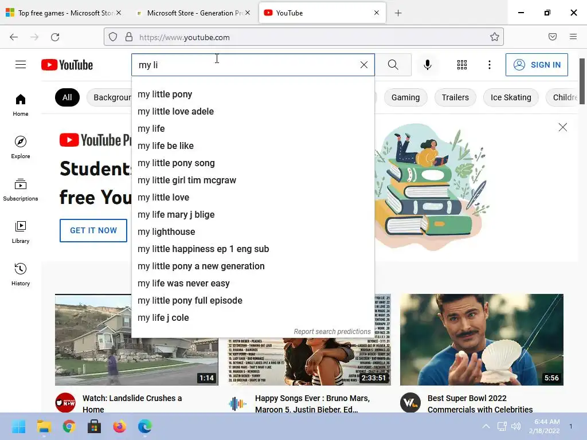587x440 pixels.
Task: Open the three-dot settings menu
Action: tap(490, 65)
